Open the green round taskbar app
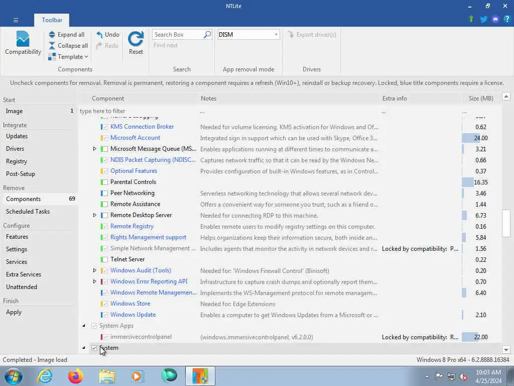The height and width of the screenshot is (386, 514). [169, 376]
